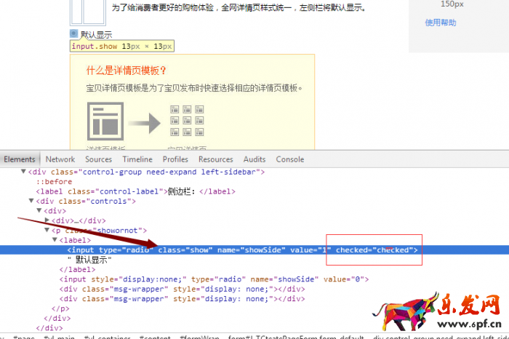Click the #content breadcrumb in the DOM path
The width and height of the screenshot is (509, 339).
coord(155,337)
